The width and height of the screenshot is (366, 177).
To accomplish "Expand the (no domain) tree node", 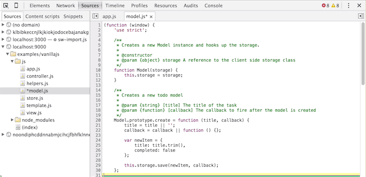I will pyautogui.click(x=3, y=25).
